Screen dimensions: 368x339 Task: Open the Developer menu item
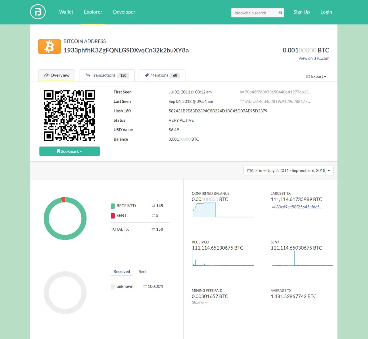point(124,12)
